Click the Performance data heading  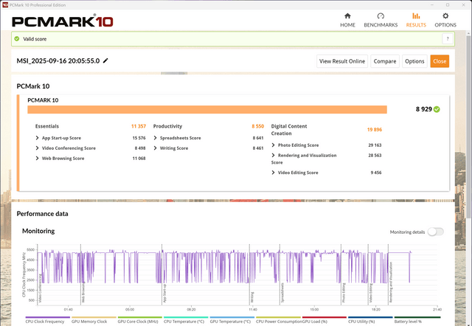[x=43, y=214]
